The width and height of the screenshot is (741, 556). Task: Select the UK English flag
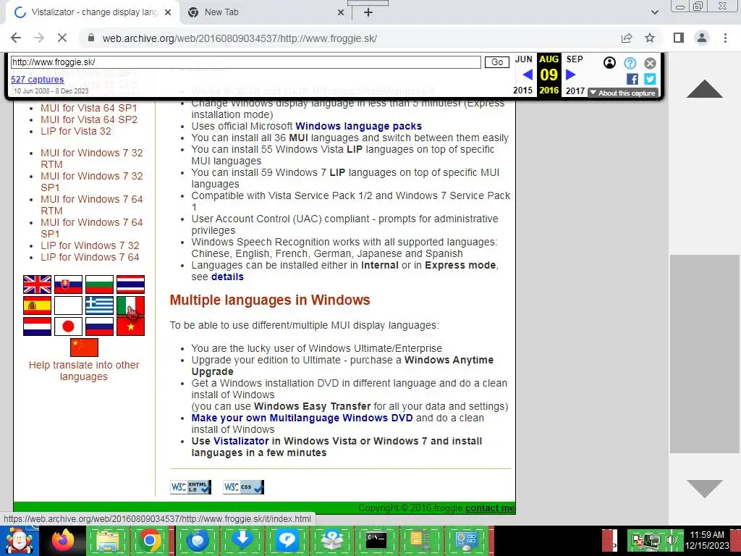[38, 285]
